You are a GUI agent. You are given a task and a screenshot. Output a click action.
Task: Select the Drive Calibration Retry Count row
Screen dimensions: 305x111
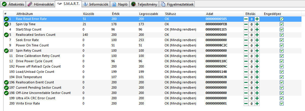[152, 56]
